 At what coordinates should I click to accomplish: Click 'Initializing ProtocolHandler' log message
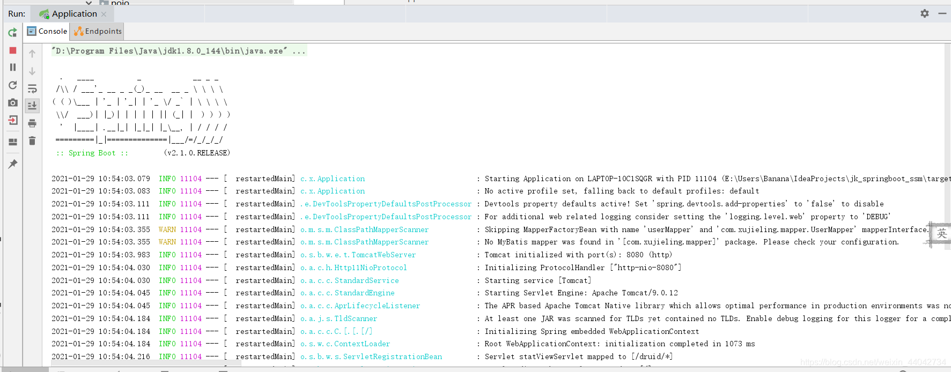coord(583,267)
